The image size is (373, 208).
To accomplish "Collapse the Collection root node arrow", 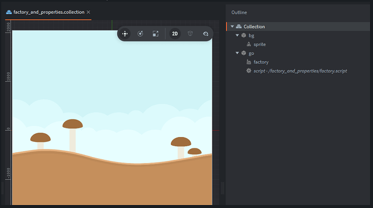I will coord(232,27).
